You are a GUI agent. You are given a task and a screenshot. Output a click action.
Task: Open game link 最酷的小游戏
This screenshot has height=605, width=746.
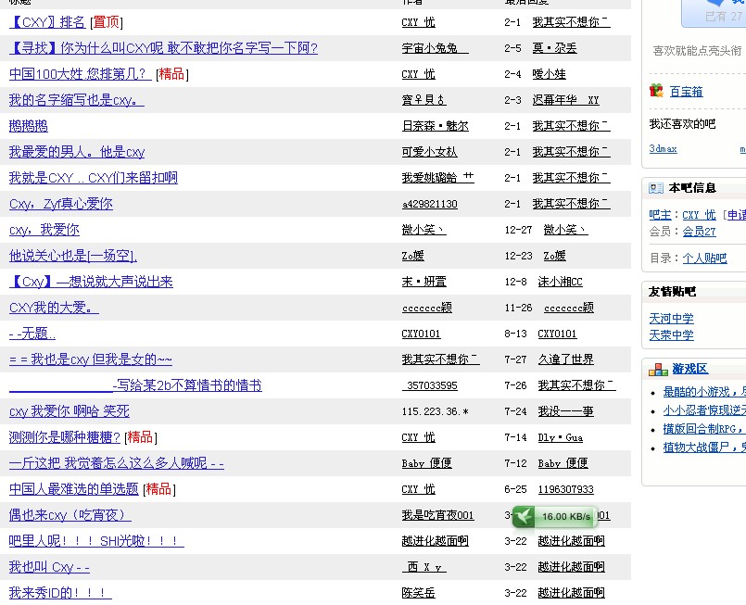tap(704, 392)
